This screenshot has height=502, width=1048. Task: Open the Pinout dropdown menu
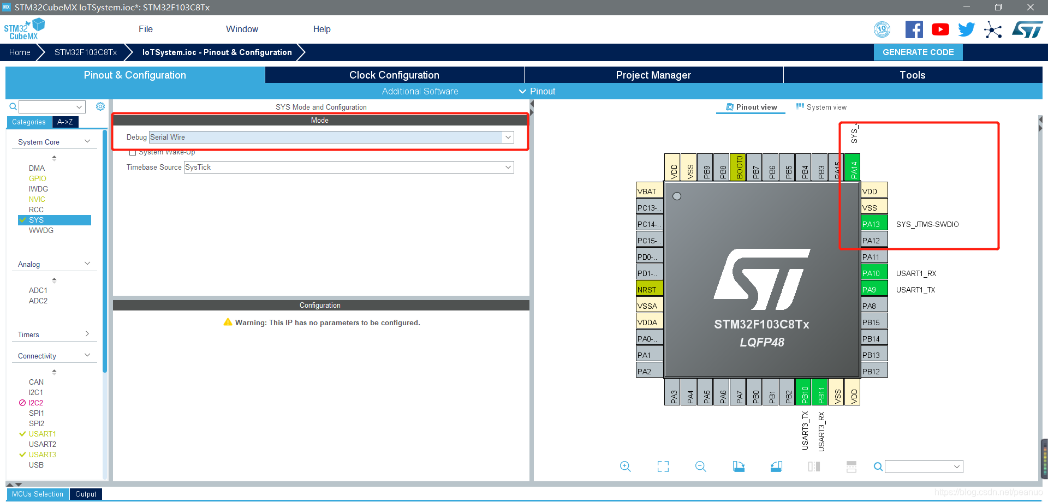[x=537, y=91]
